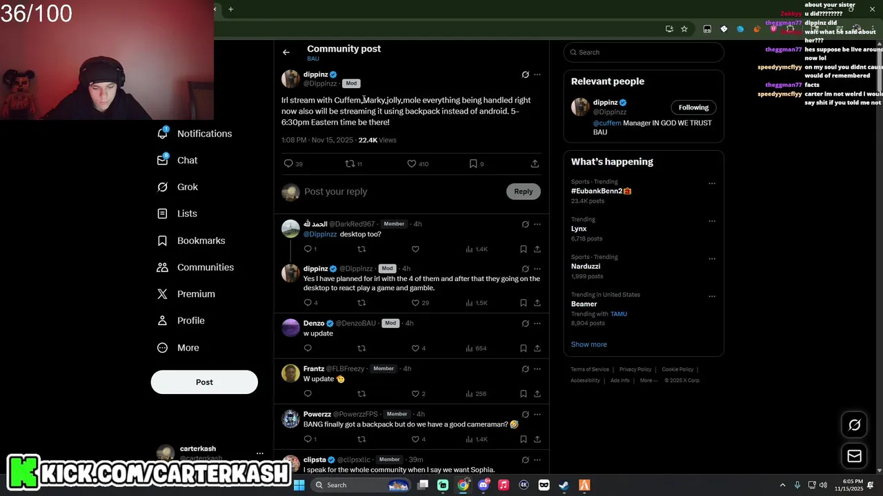Reply to dippinz comment with 4 replies
Image resolution: width=883 pixels, height=496 pixels.
pyautogui.click(x=310, y=303)
